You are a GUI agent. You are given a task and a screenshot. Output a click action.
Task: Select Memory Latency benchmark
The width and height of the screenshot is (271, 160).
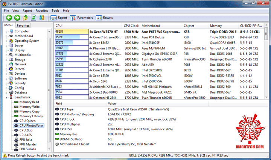pos(31,116)
